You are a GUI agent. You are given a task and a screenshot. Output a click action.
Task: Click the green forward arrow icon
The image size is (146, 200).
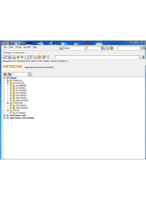(22, 57)
